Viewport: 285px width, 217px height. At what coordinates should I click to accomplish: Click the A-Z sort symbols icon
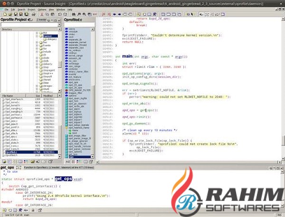(67, 161)
